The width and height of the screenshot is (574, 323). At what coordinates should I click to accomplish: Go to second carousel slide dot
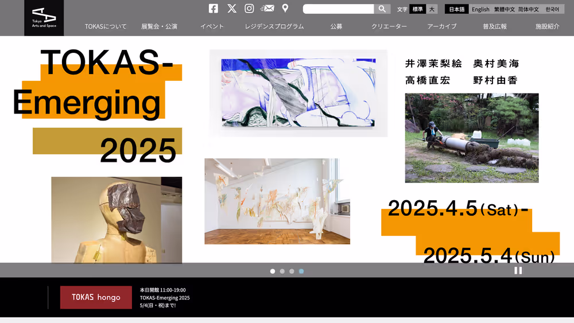click(282, 271)
